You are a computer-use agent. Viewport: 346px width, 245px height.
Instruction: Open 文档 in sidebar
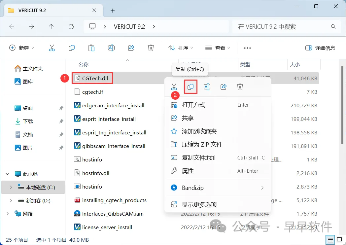pyautogui.click(x=24, y=134)
